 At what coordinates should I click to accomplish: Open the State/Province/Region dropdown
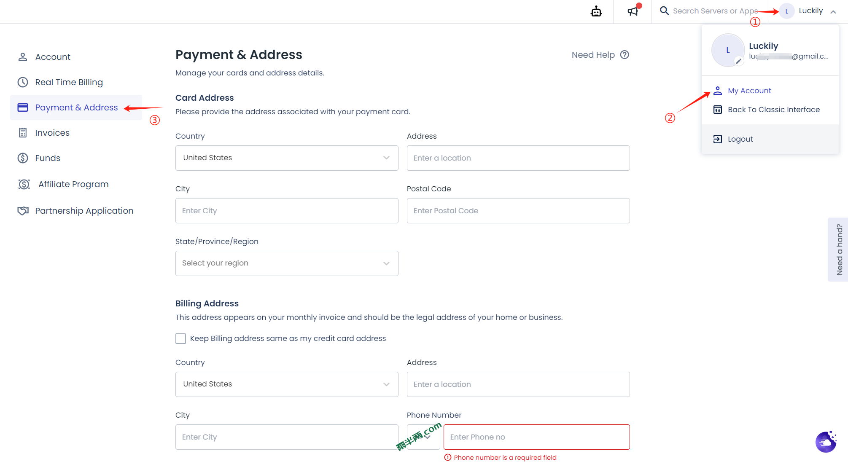(287, 263)
